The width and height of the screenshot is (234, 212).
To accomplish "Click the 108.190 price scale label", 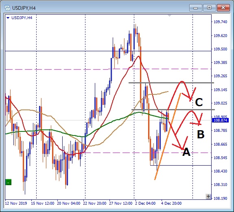I will tap(221, 199).
